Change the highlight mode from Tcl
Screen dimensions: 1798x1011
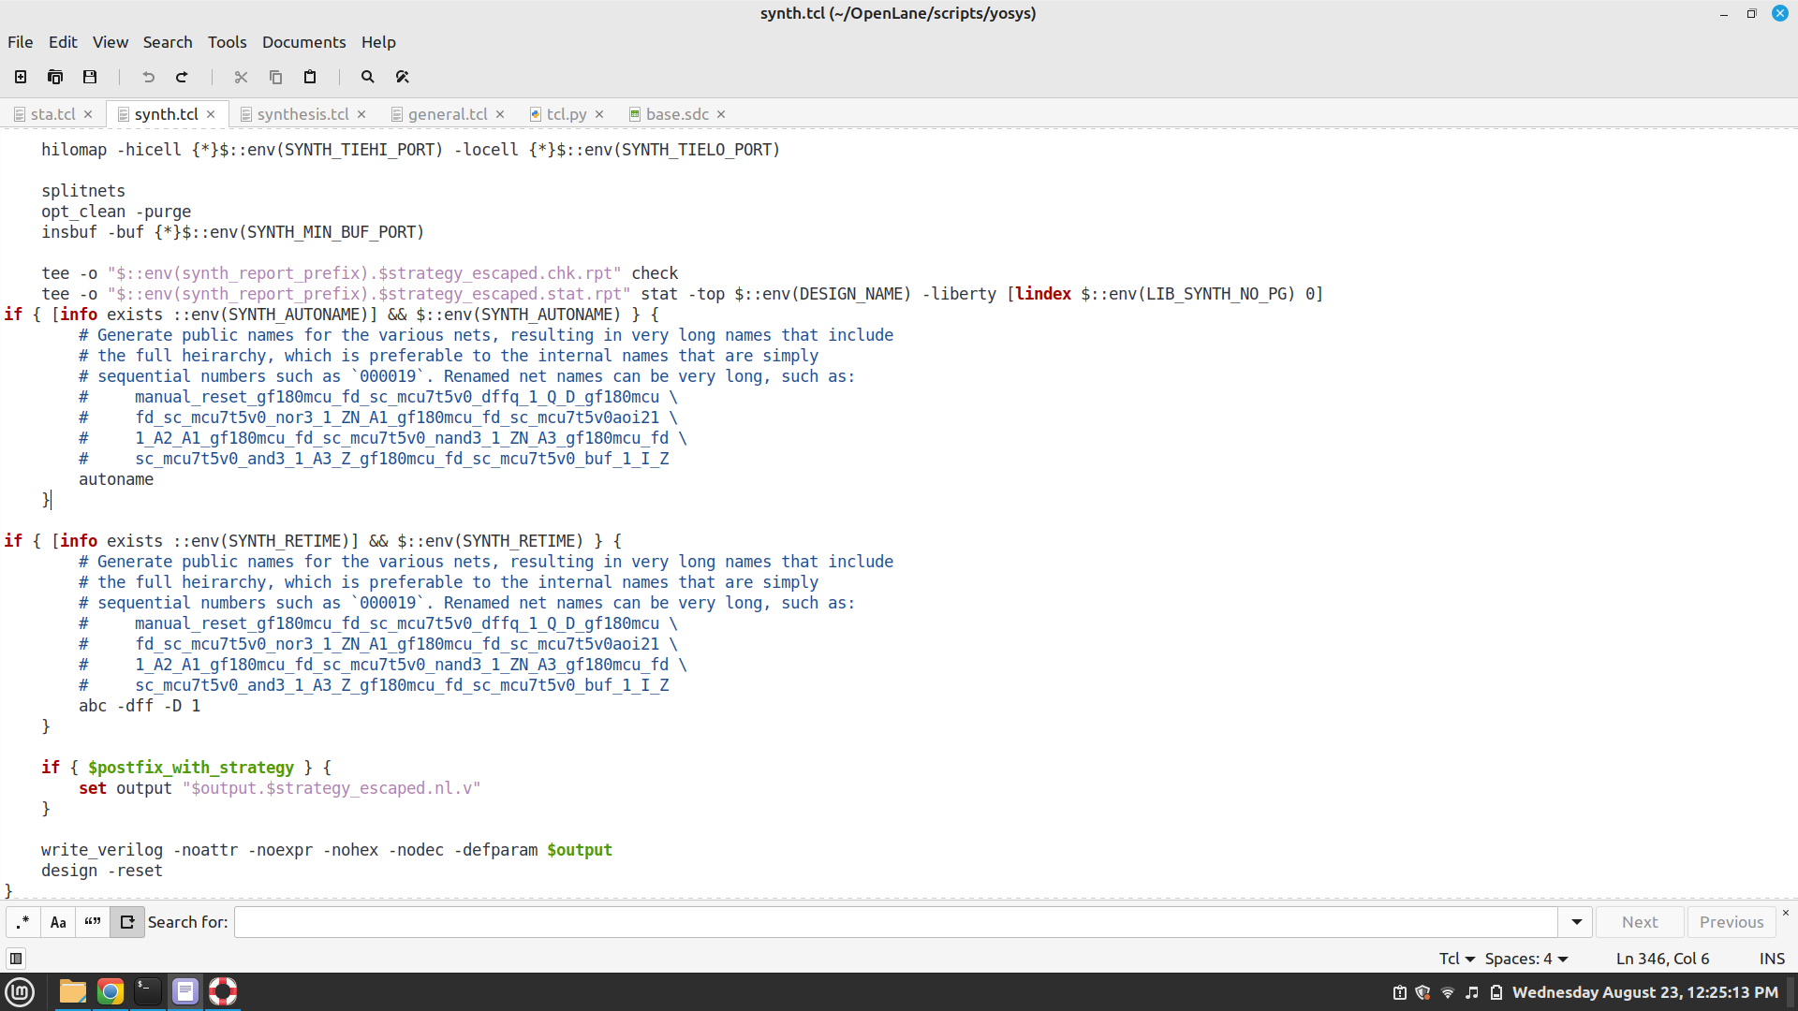point(1454,958)
